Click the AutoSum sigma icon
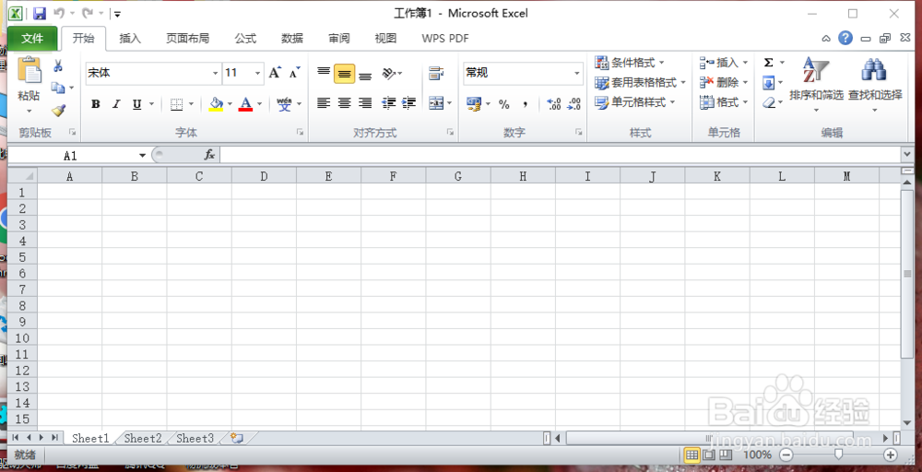Viewport: 922px width, 472px height. click(x=769, y=63)
